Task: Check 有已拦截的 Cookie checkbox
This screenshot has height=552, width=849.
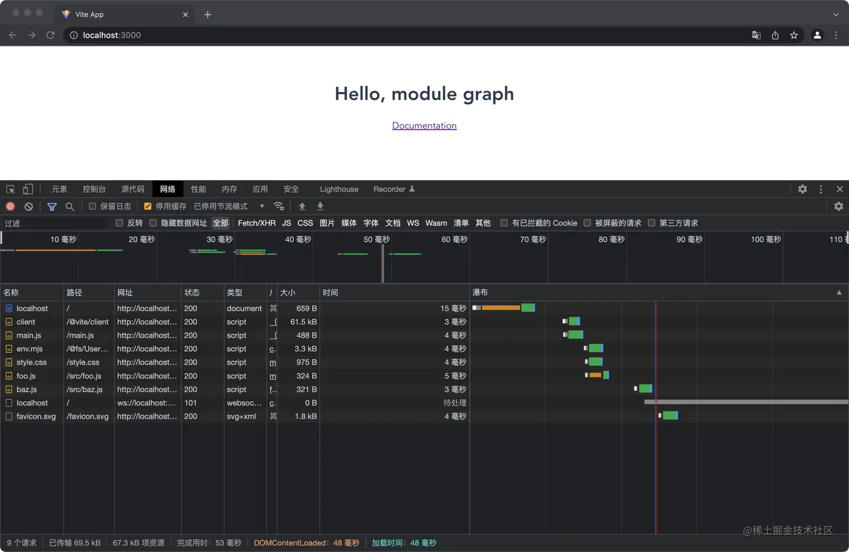Action: point(504,223)
